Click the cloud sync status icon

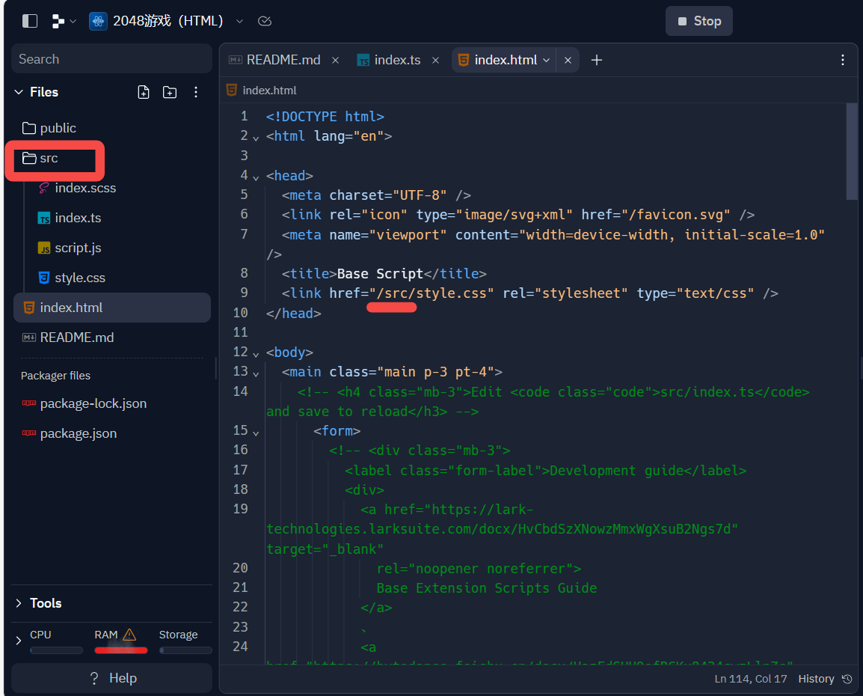click(x=265, y=21)
